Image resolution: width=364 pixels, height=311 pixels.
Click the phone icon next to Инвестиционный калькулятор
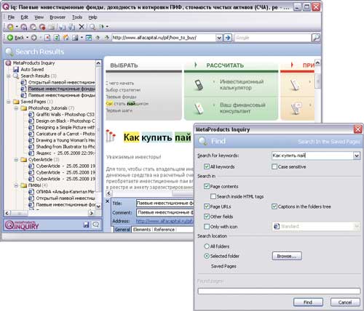[x=199, y=85]
